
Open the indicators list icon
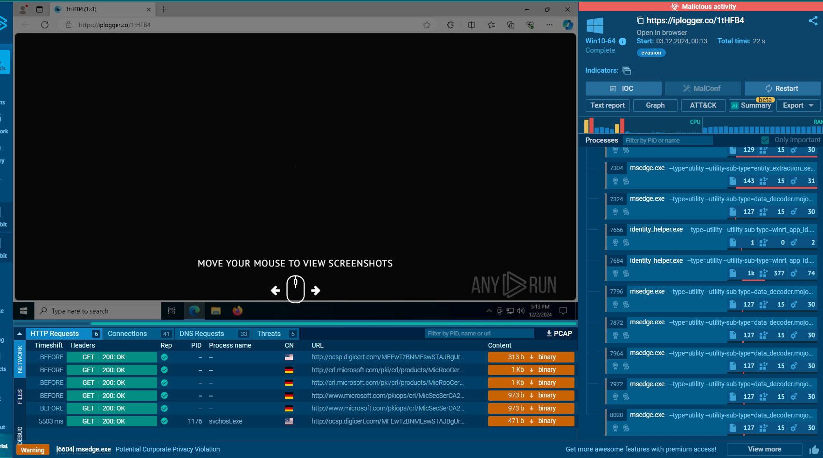coord(627,71)
